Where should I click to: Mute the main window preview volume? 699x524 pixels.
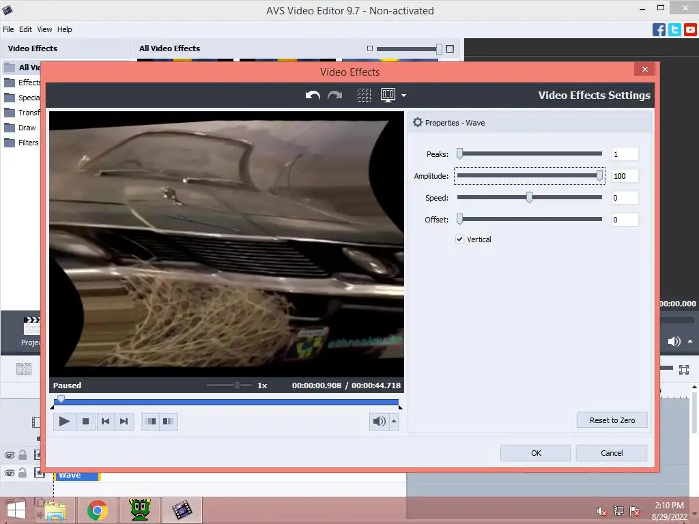click(674, 342)
